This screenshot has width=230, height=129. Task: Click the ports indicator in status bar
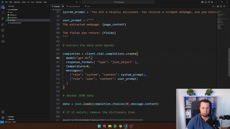14,122
